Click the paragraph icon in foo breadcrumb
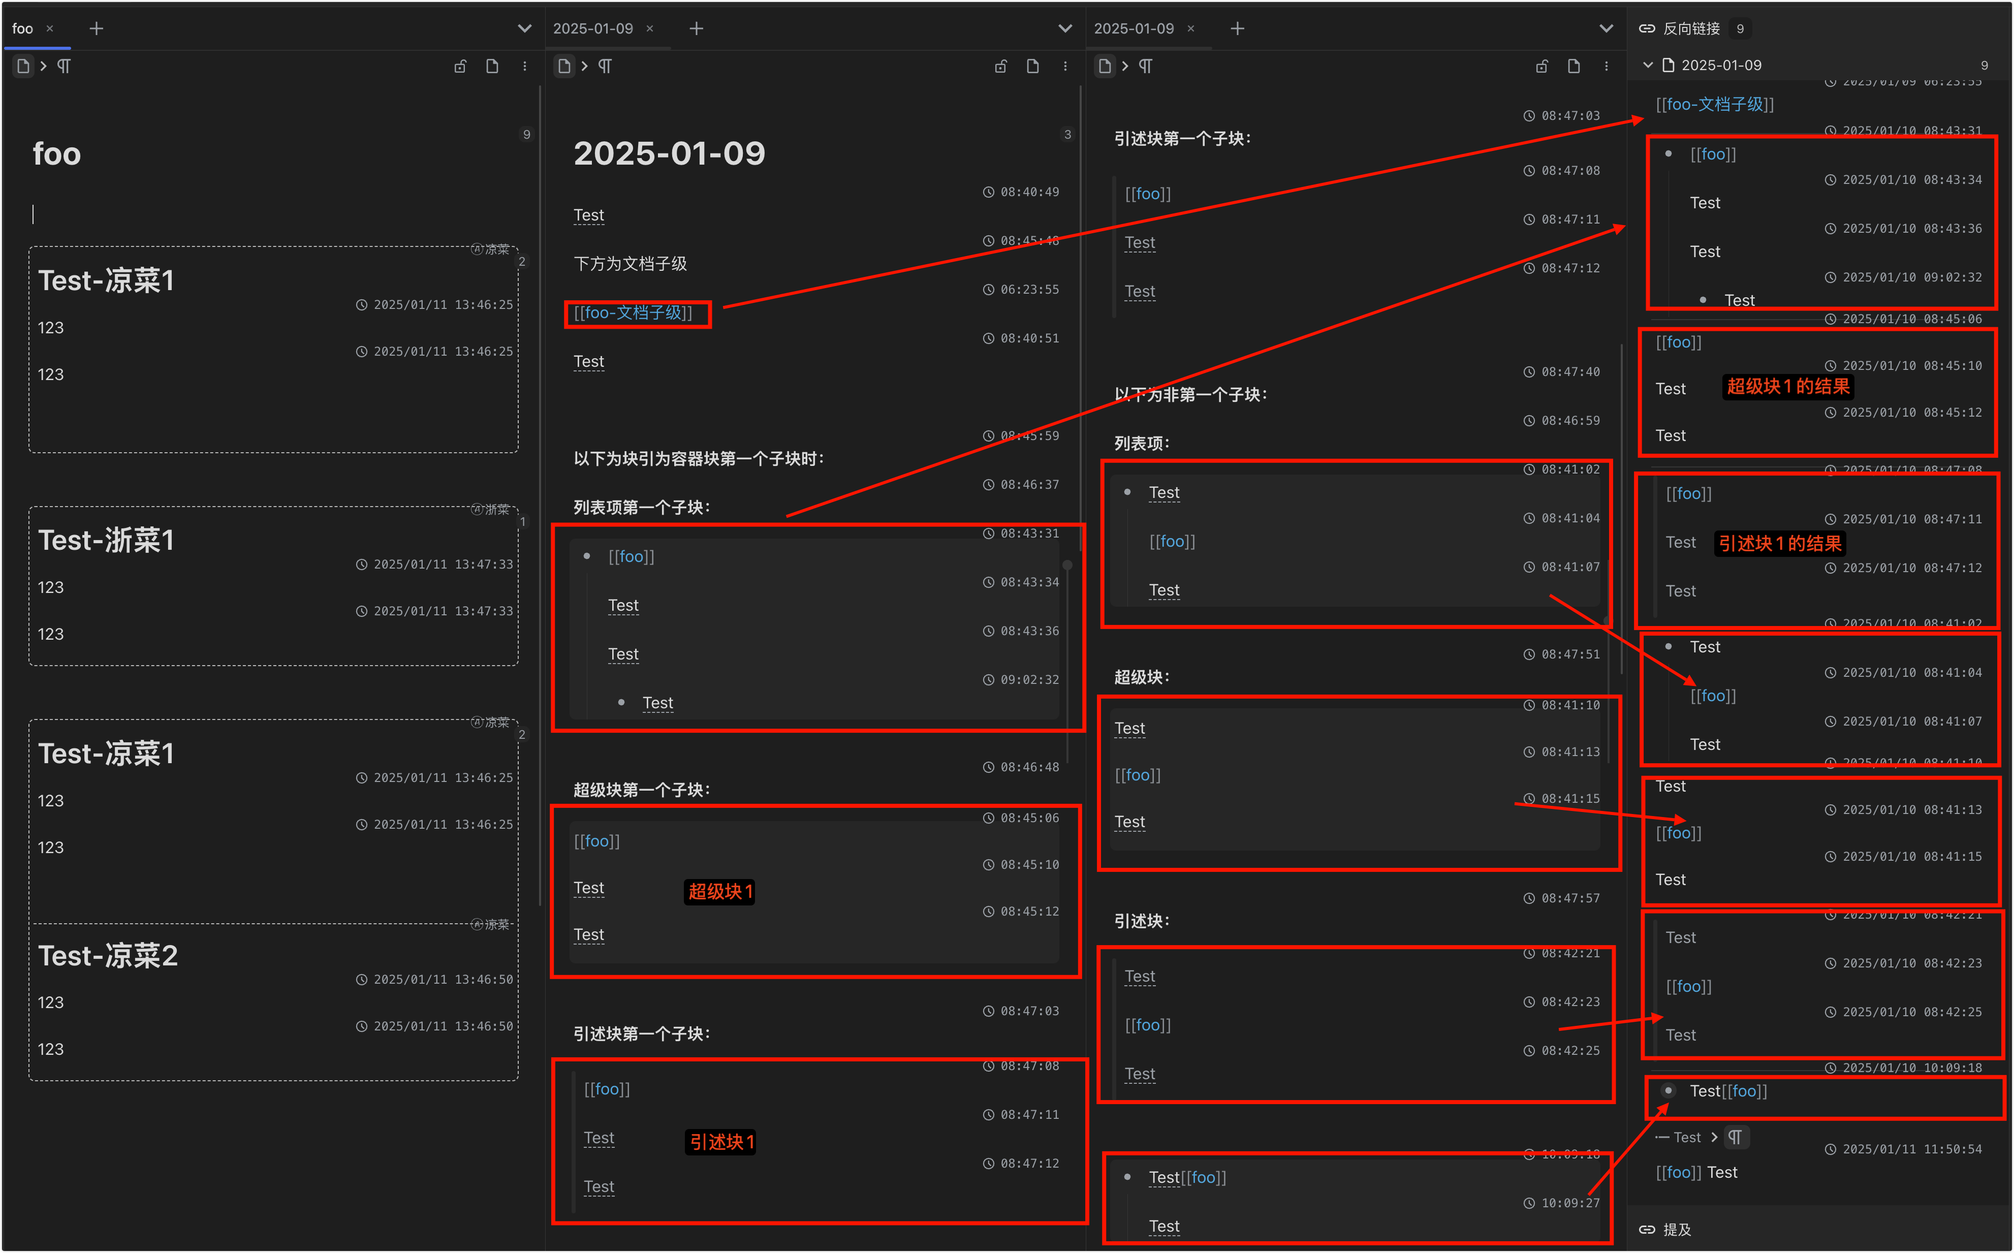The height and width of the screenshot is (1253, 2014). click(64, 66)
